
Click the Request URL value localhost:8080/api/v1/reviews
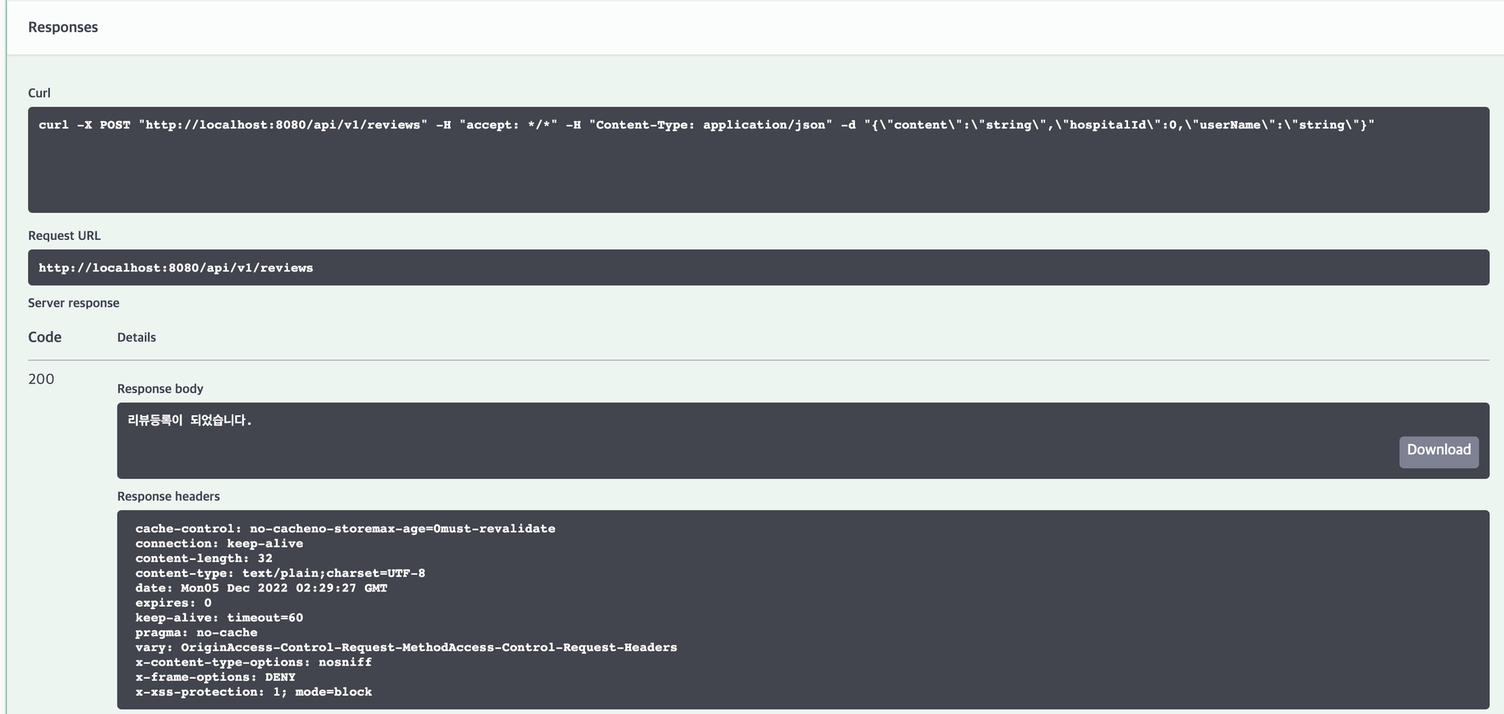[176, 269]
